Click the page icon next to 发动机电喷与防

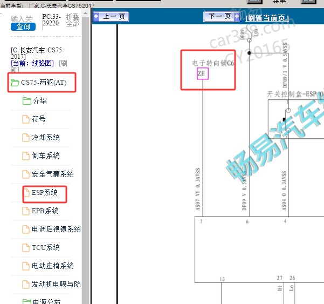point(26,285)
